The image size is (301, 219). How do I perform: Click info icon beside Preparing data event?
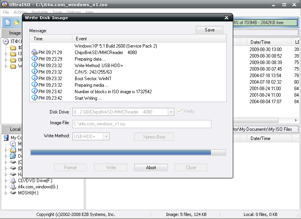(x=35, y=59)
